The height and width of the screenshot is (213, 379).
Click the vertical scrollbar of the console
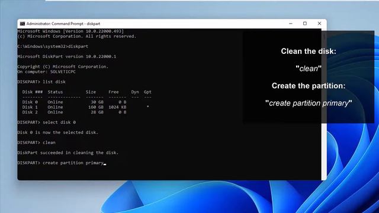pyautogui.click(x=324, y=104)
